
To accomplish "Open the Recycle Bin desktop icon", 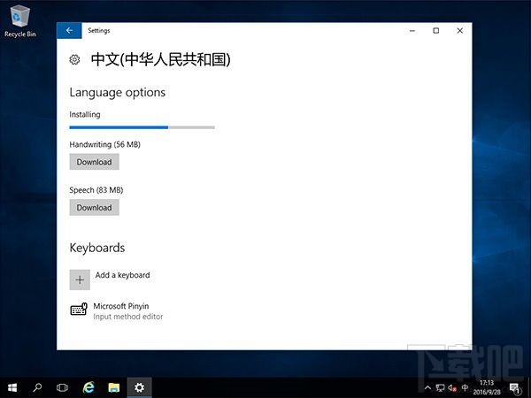I will click(20, 21).
